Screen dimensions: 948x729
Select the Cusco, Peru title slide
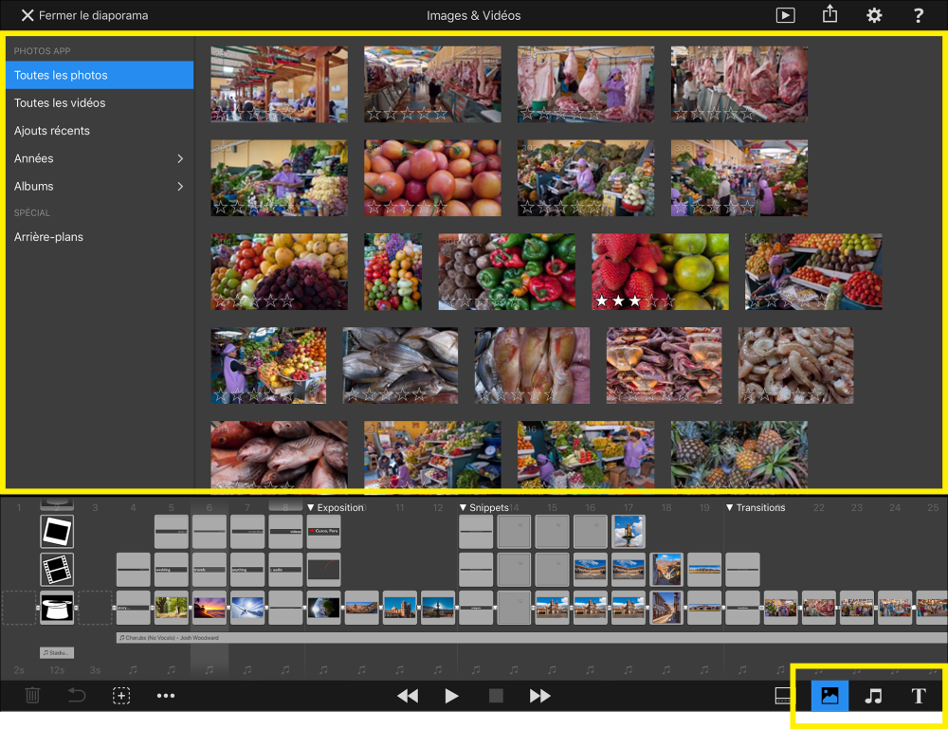click(x=323, y=531)
